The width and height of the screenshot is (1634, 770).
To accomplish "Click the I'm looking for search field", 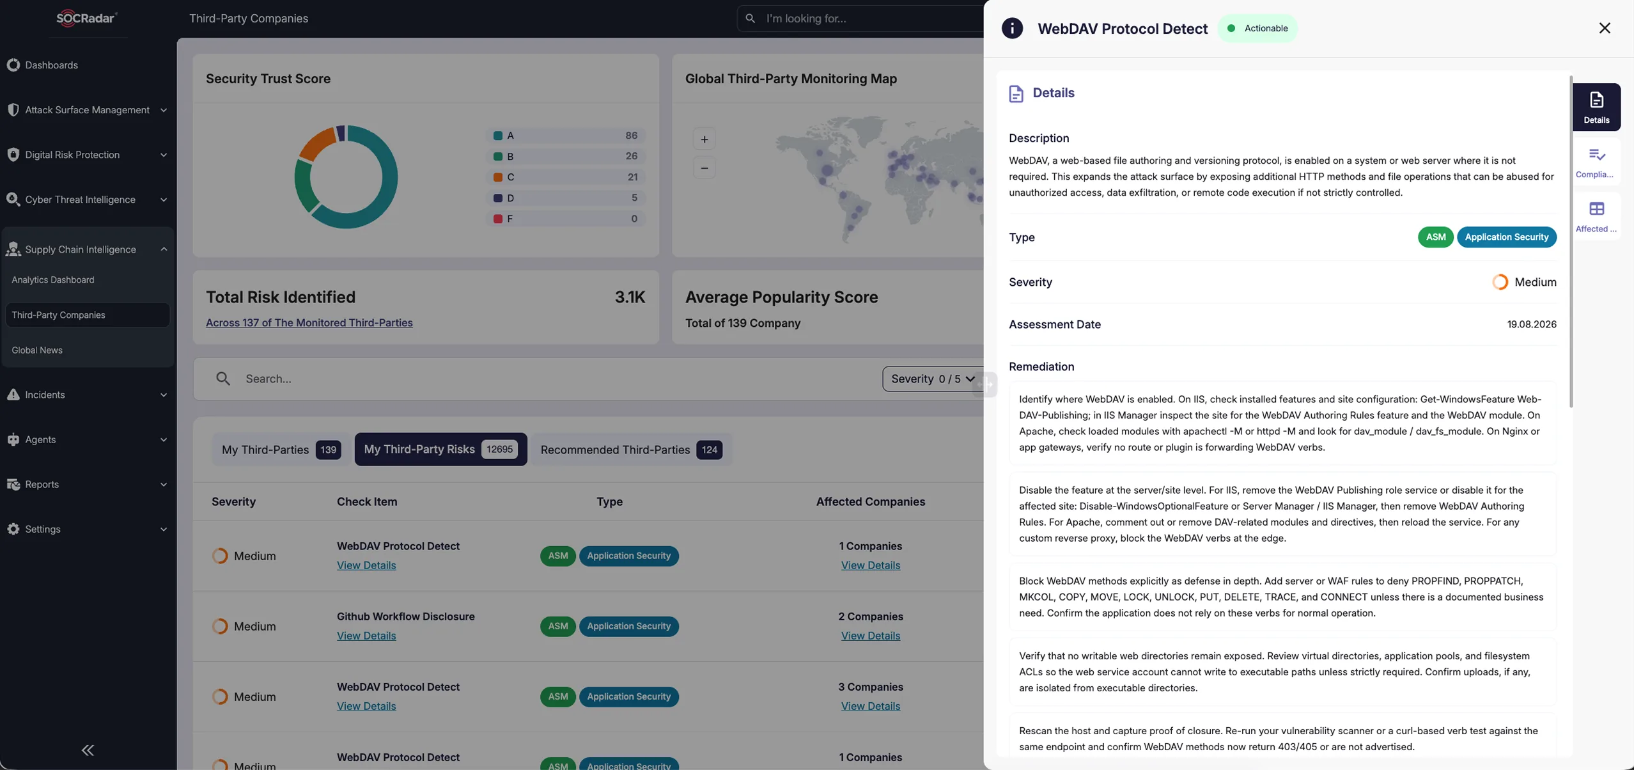I will (860, 19).
